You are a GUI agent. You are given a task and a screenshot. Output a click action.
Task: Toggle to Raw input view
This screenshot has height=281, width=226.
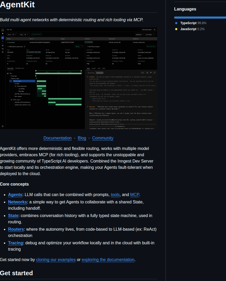tap(100, 73)
